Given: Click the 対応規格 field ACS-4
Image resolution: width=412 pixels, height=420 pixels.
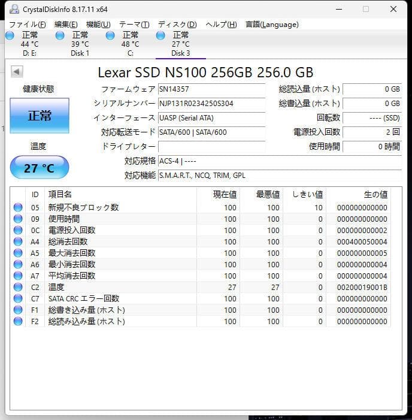Looking at the screenshot, I should coord(280,161).
